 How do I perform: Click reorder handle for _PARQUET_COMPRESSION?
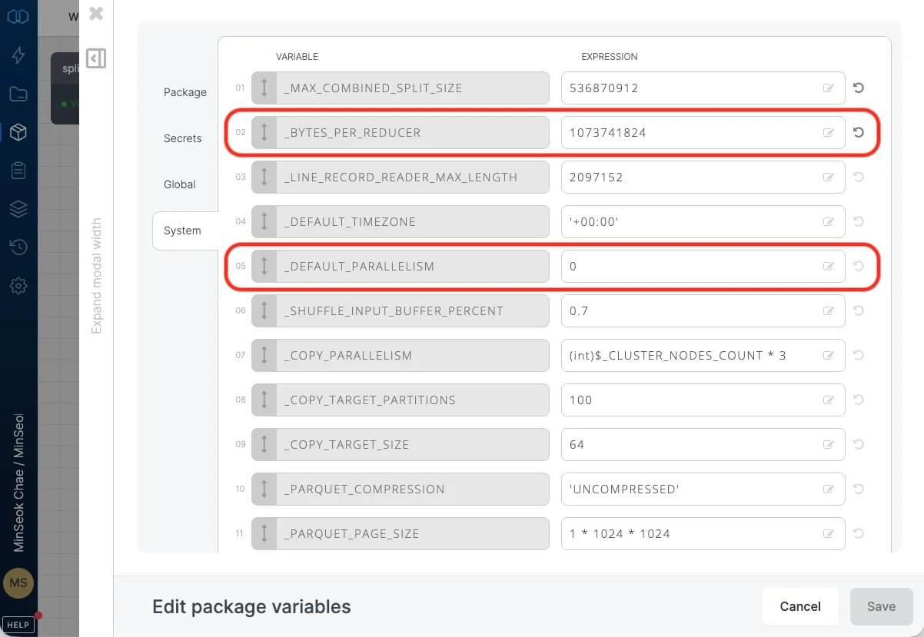click(x=264, y=489)
